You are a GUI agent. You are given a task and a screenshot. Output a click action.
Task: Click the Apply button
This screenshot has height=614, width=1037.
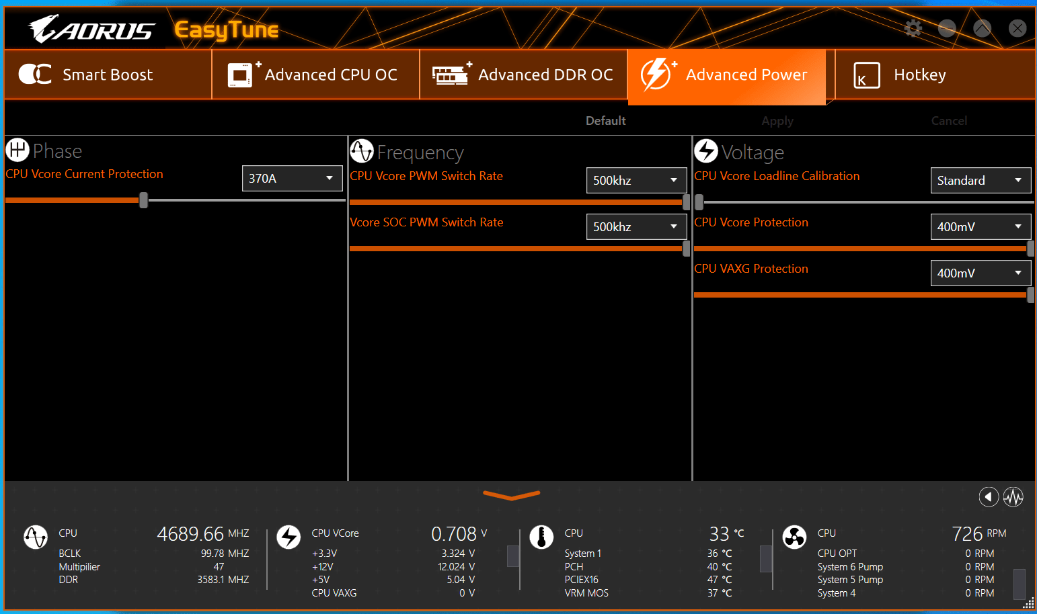(777, 121)
